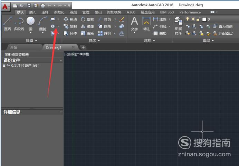239x166 pixels.
Task: Open the Linear (线性) dimension dropdown arrow
Action: tap(170, 19)
